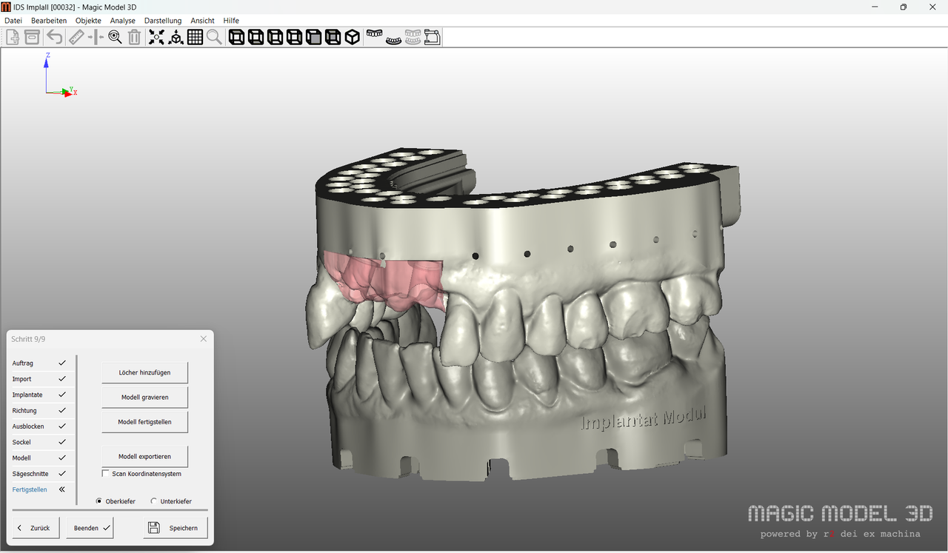Click the trash can delete icon
Viewport: 948px width, 553px height.
coord(134,37)
